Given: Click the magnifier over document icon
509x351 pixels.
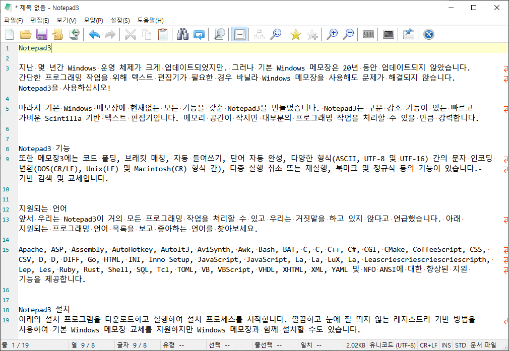Looking at the screenshot, I should [x=219, y=34].
